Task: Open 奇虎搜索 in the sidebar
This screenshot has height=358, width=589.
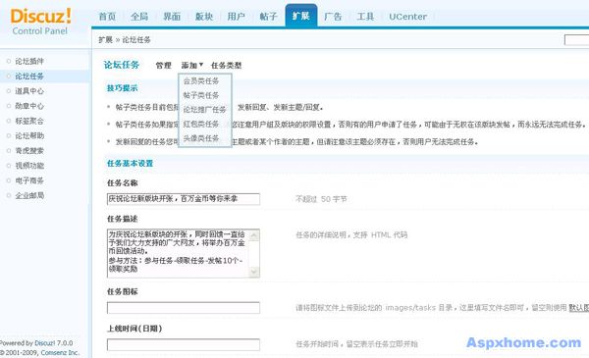Action: point(29,150)
